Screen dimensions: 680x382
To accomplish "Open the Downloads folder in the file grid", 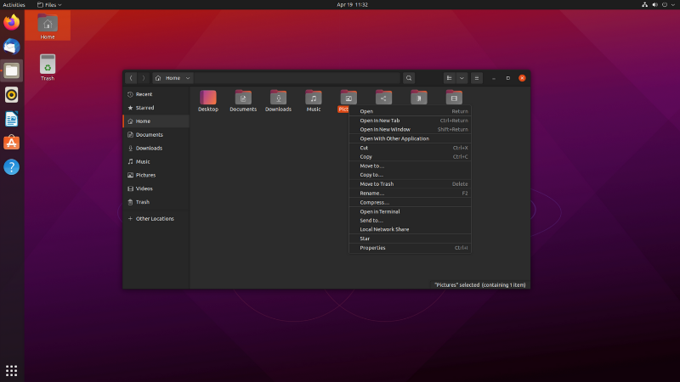I will click(278, 98).
